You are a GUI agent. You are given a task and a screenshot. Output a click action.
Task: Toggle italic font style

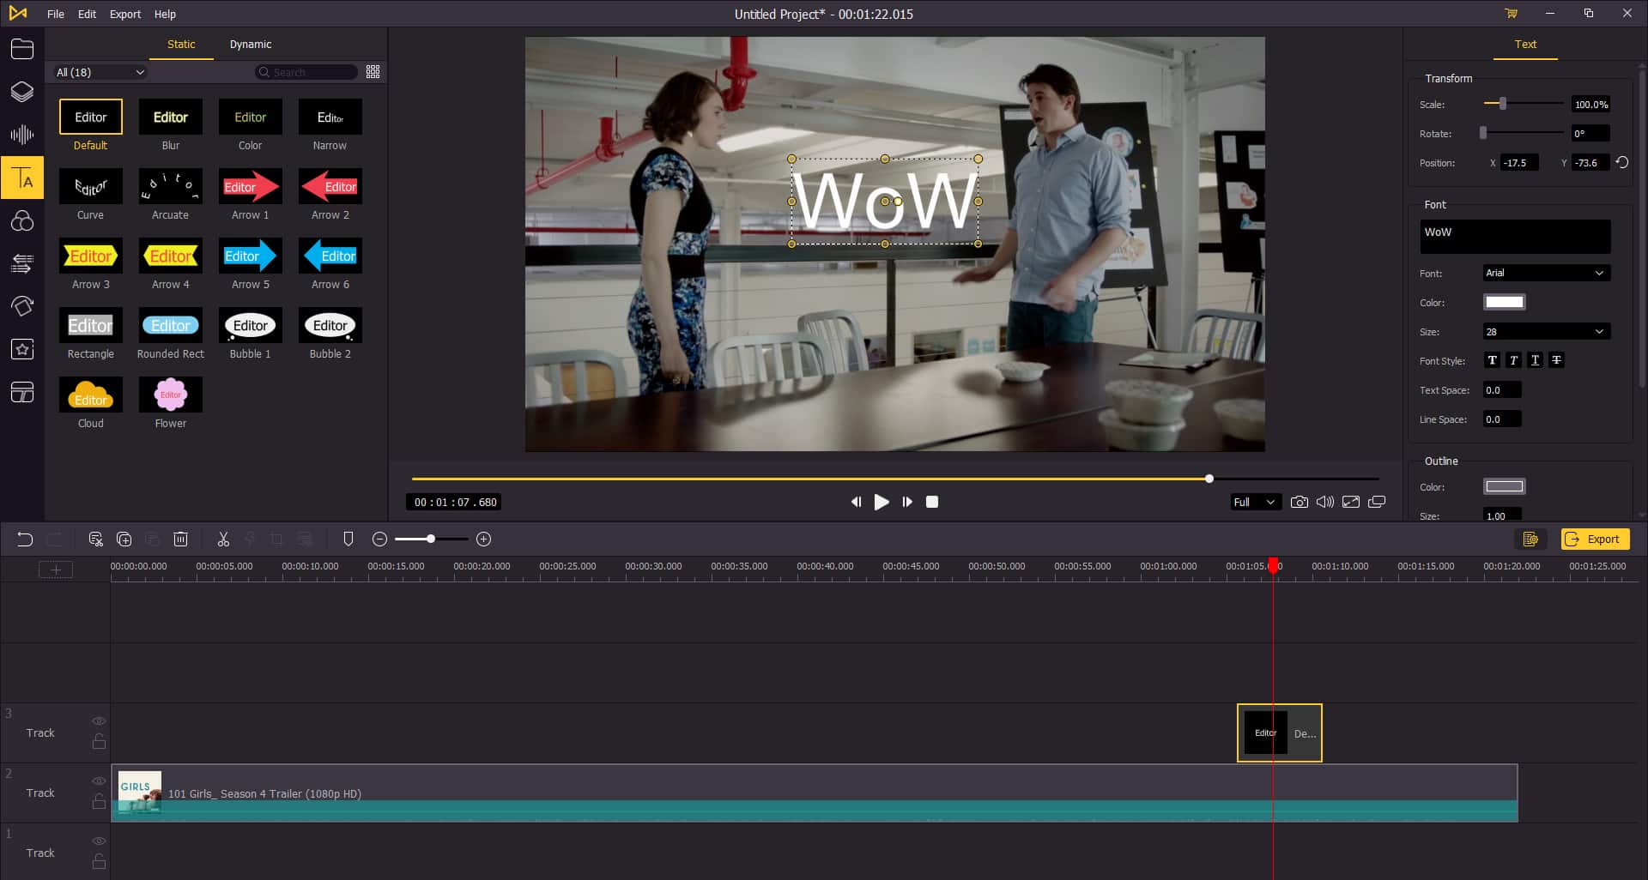(1513, 360)
